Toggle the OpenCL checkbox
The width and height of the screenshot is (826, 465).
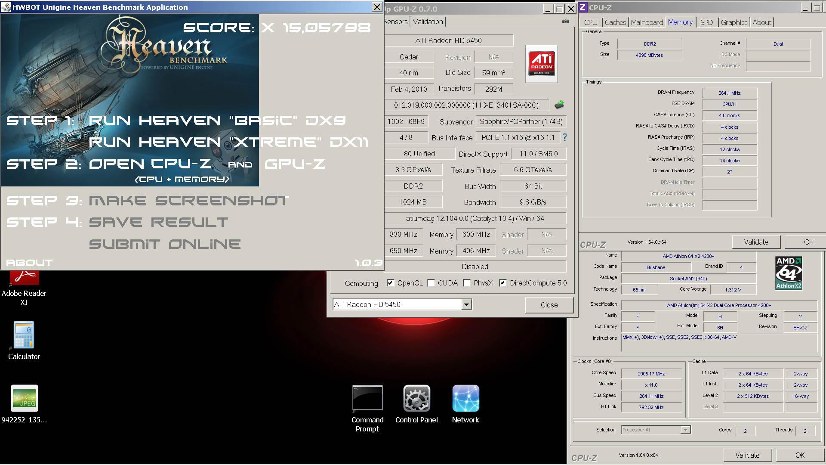click(x=390, y=283)
